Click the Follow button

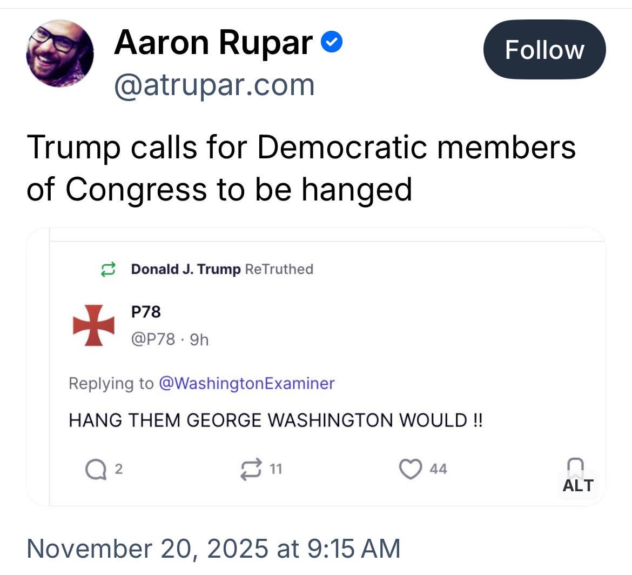(x=544, y=50)
